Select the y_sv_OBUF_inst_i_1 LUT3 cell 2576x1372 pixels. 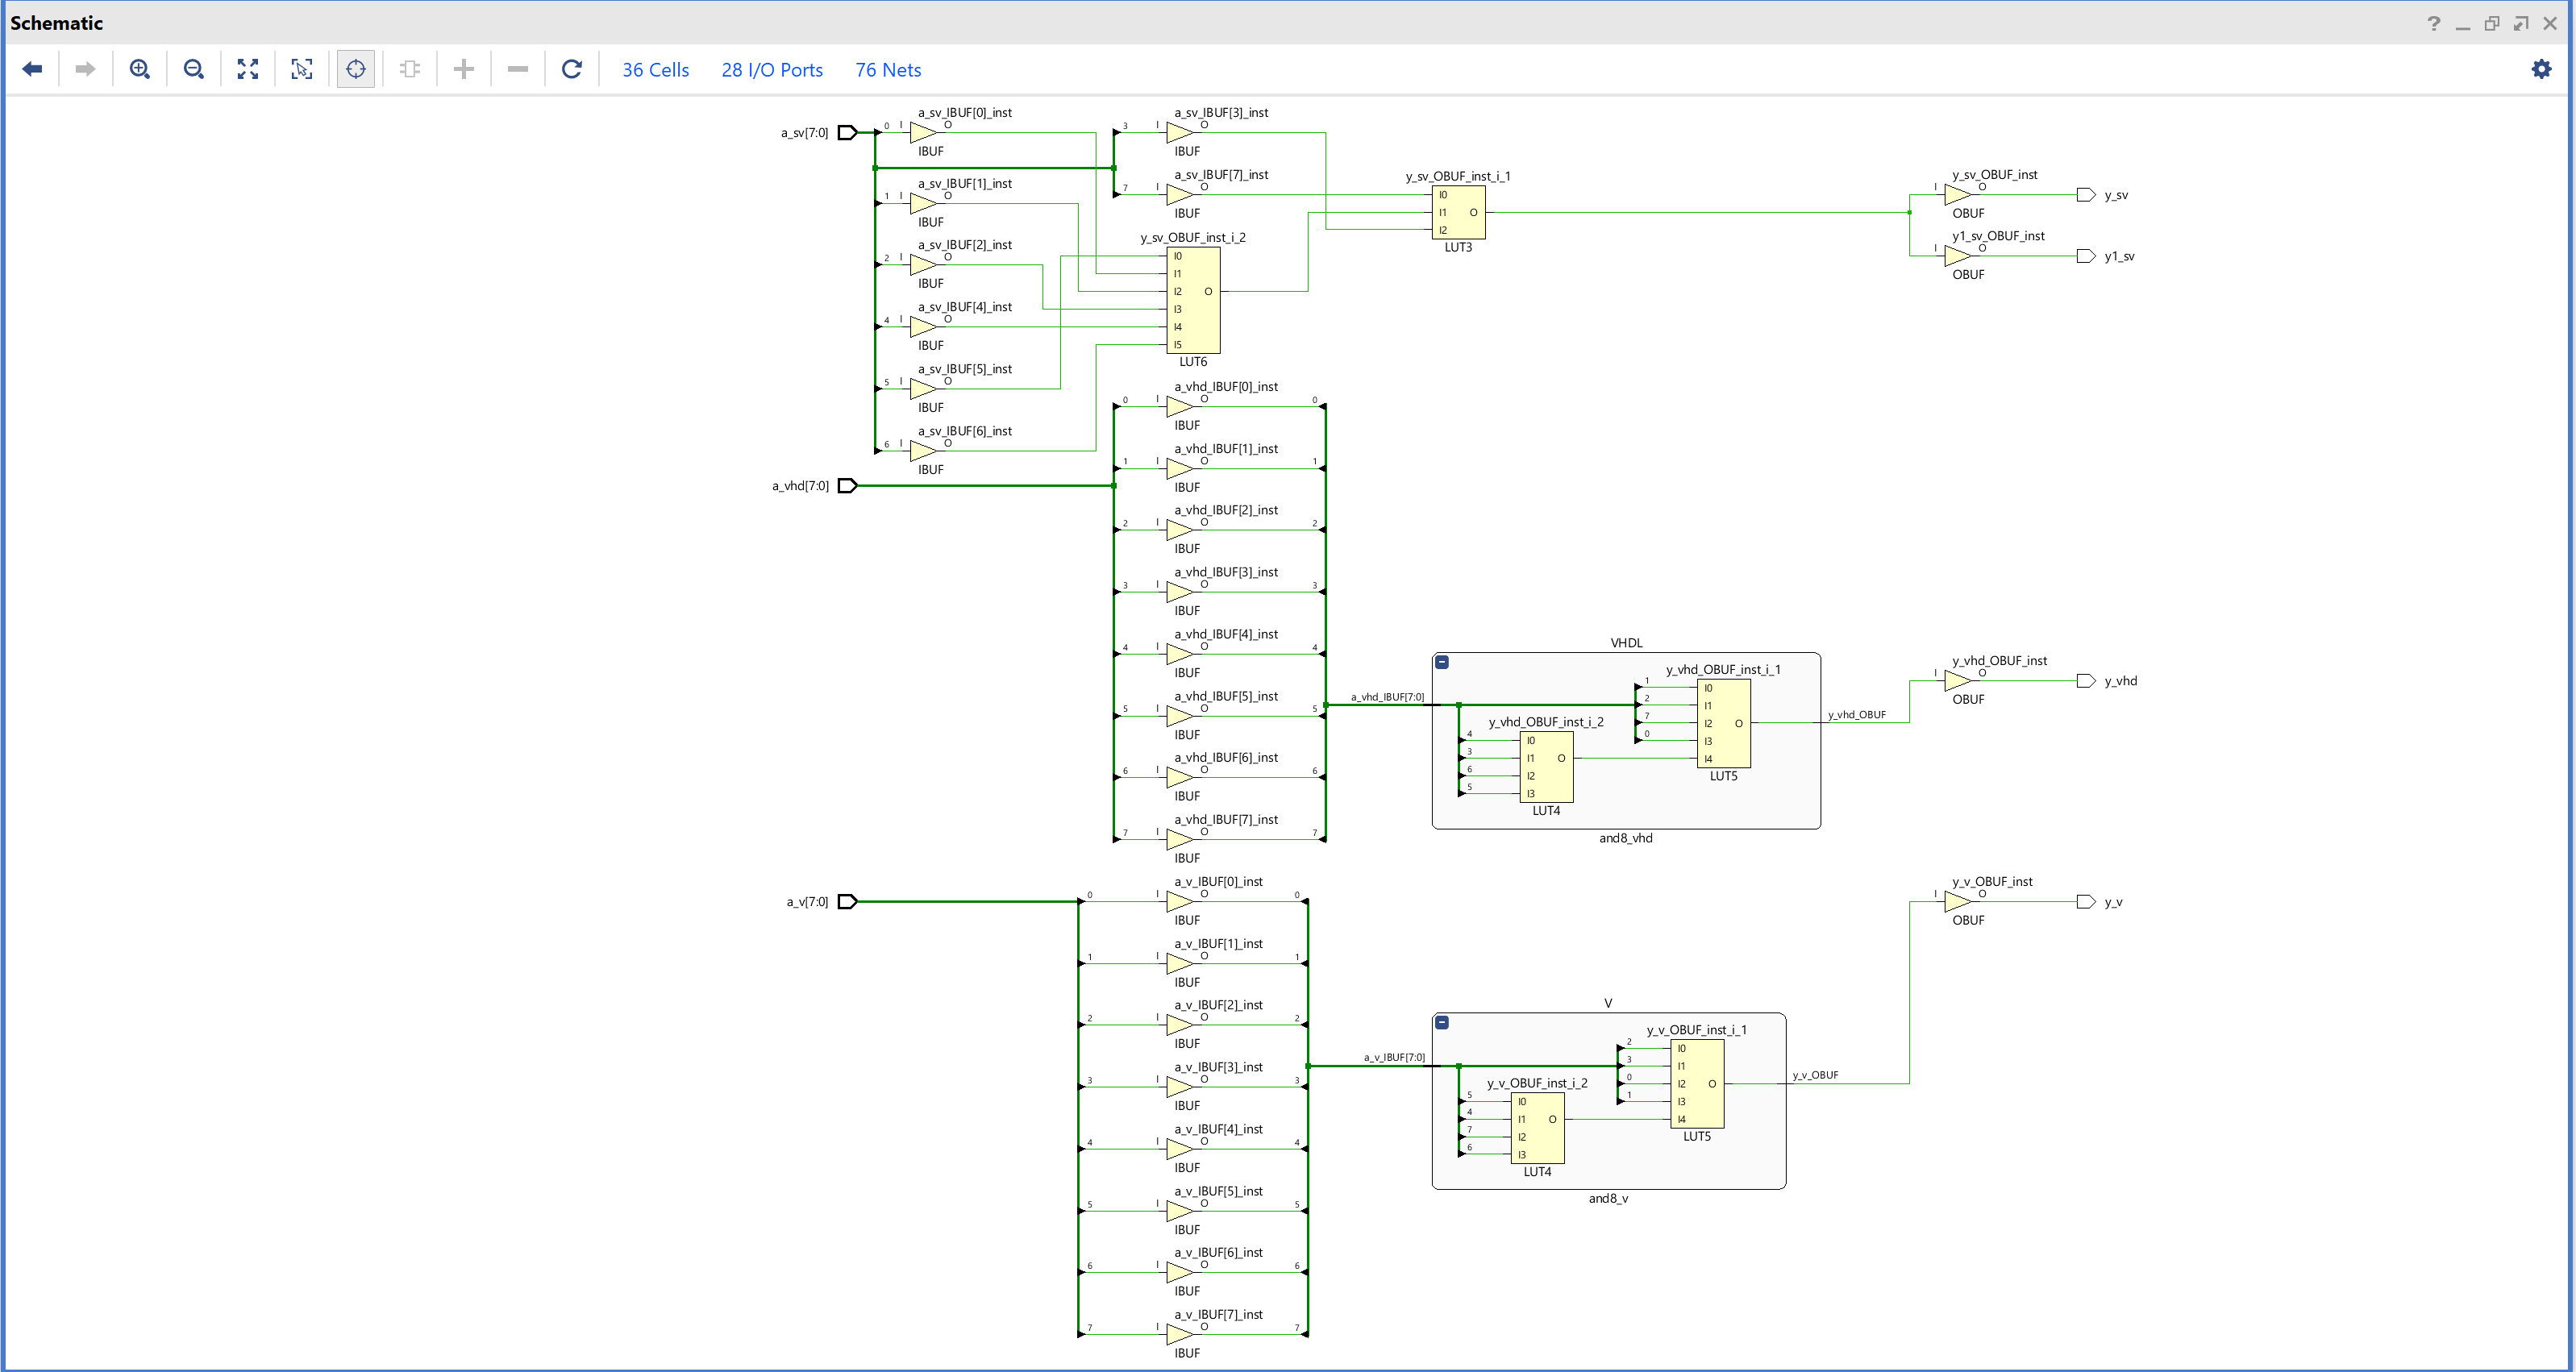tap(1458, 212)
